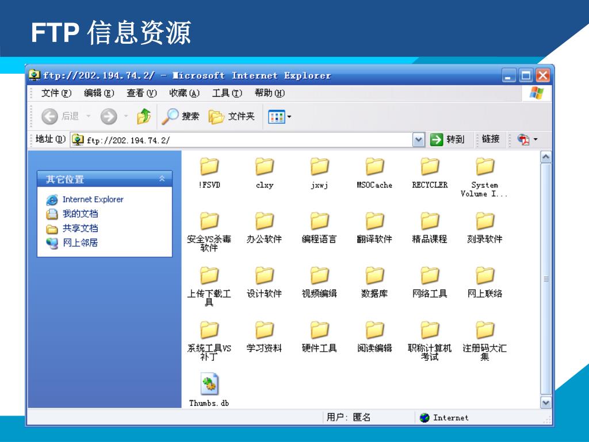Open the 查看(V) menu
589x442 pixels.
click(x=141, y=93)
